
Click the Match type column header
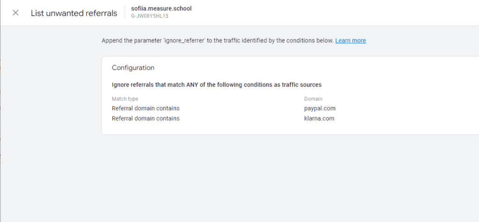[x=125, y=99]
